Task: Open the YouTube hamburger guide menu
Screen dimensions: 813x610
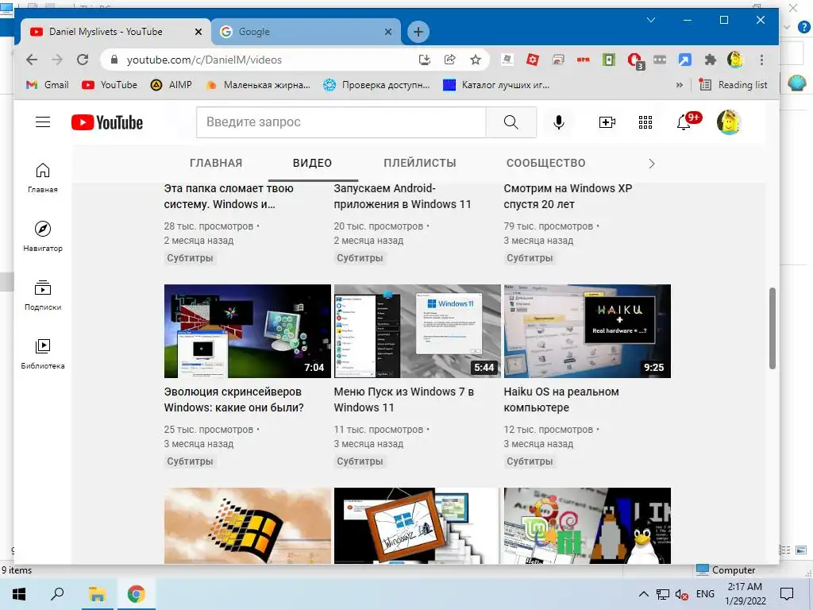Action: pyautogui.click(x=43, y=122)
